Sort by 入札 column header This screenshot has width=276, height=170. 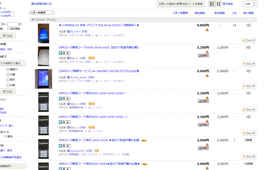coord(234,13)
